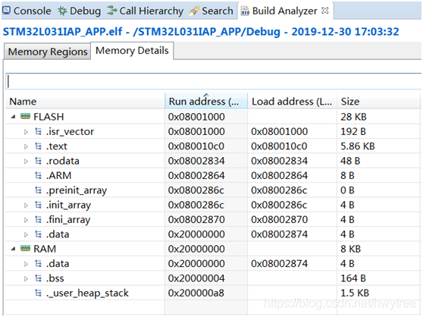Select the ._user_heap_stack row
The image size is (423, 317).
(213, 293)
